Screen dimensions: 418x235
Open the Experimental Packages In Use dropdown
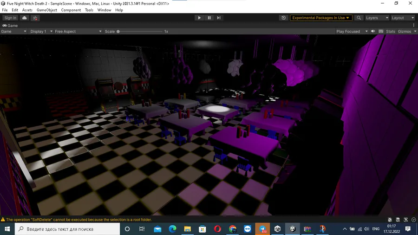point(321,18)
